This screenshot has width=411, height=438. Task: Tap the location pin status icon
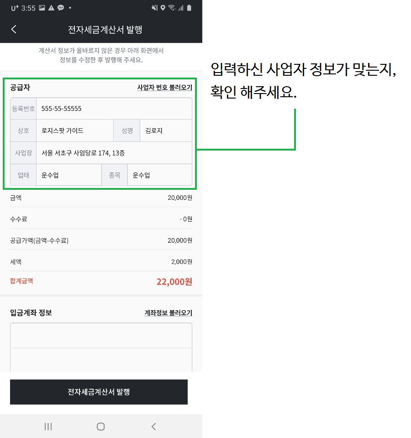tap(163, 8)
